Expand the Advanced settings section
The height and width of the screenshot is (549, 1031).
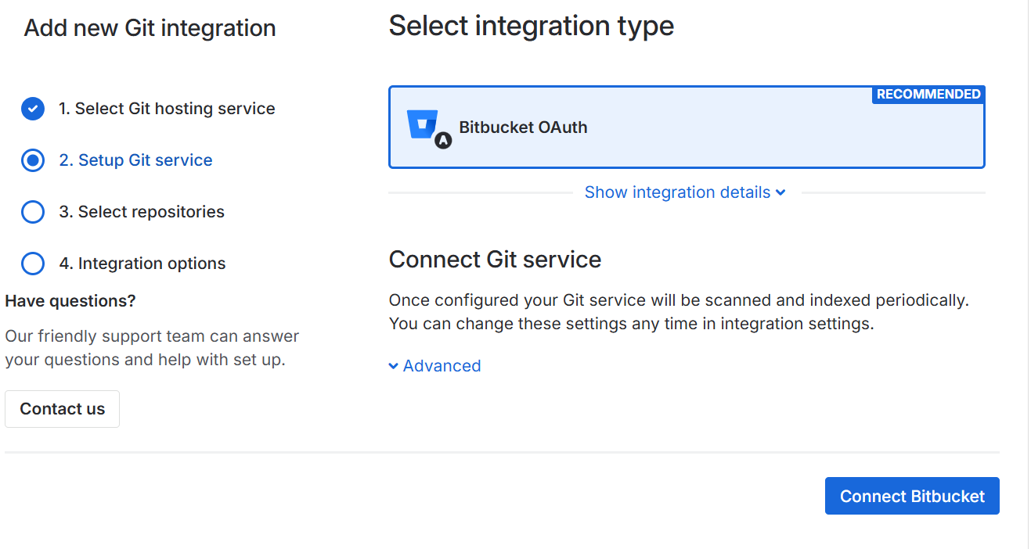442,366
